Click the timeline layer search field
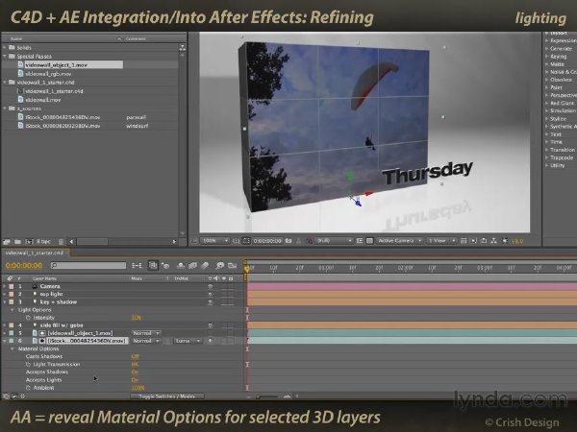Image resolution: width=577 pixels, height=432 pixels. 88,265
